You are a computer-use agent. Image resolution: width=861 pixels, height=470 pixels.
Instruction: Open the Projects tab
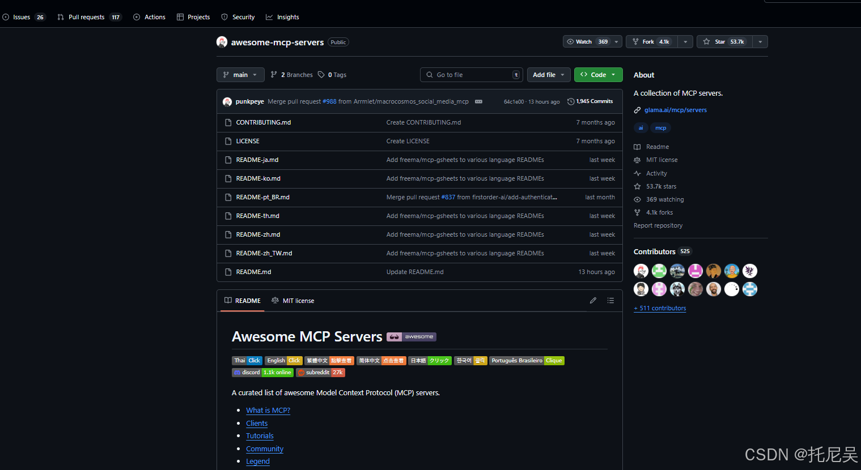(193, 17)
